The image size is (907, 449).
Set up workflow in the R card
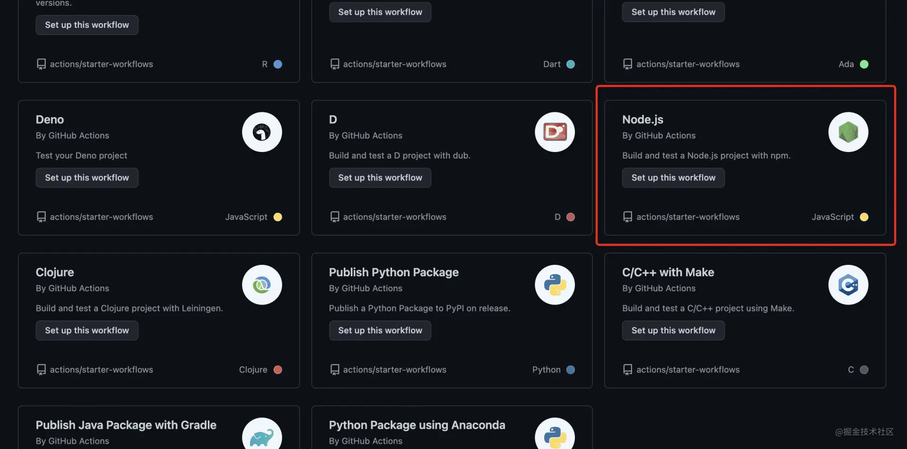87,25
